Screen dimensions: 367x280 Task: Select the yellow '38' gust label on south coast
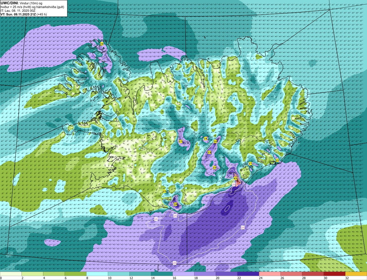click(x=175, y=204)
